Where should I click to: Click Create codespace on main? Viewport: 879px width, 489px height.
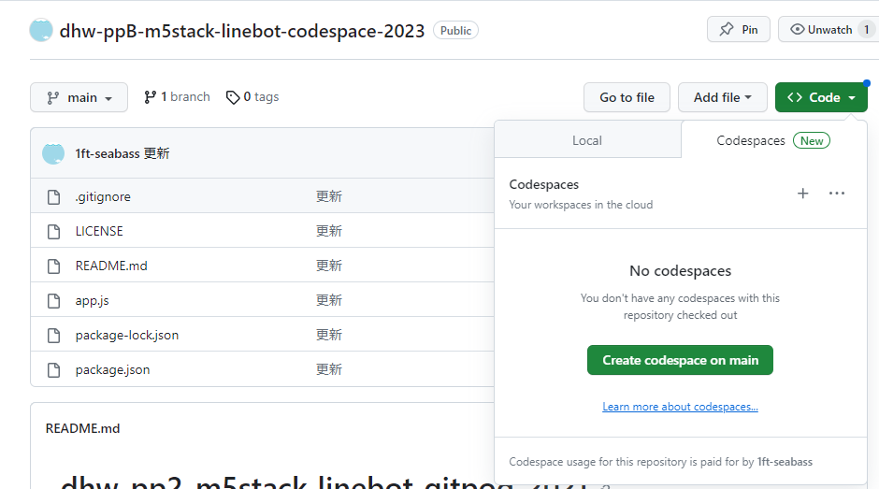click(x=680, y=360)
